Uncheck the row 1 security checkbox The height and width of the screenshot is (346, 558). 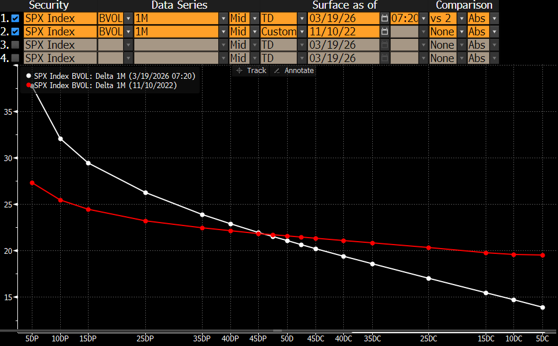(x=15, y=18)
